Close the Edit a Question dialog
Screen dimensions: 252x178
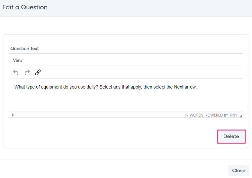tap(239, 171)
